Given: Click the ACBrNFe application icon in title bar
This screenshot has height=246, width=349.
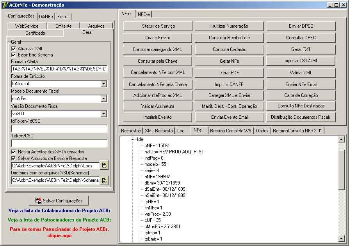Looking at the screenshot, I should pyautogui.click(x=5, y=5).
